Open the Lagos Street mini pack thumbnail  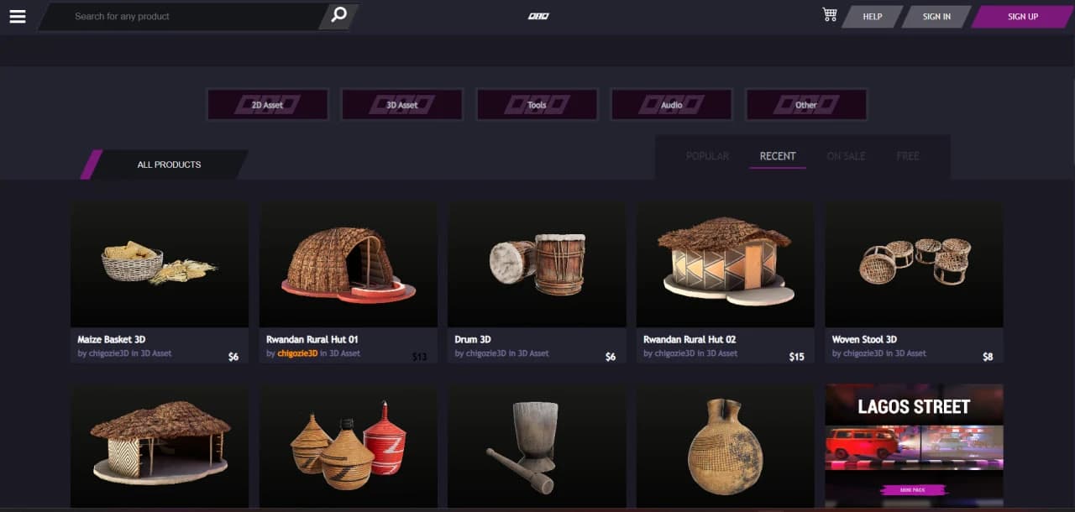[x=914, y=445]
